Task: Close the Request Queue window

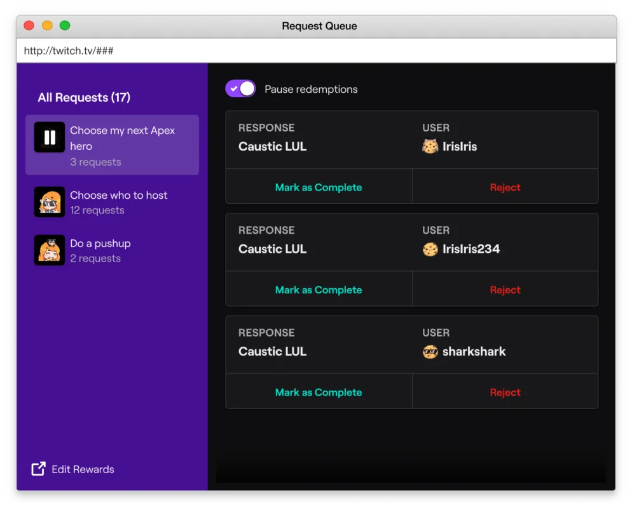Action: [x=29, y=26]
